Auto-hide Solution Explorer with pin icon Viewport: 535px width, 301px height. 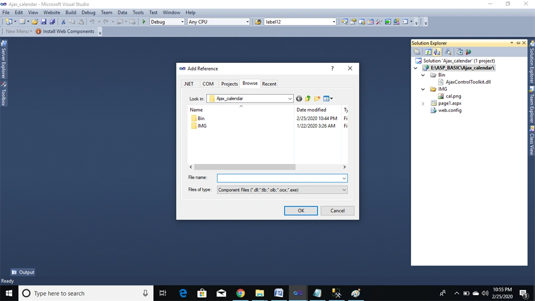coord(518,43)
